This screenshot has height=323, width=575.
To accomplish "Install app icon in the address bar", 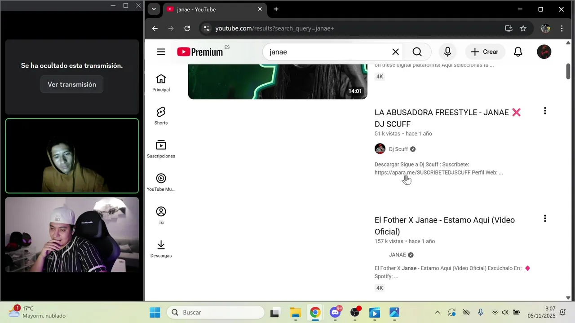I will pos(509,28).
